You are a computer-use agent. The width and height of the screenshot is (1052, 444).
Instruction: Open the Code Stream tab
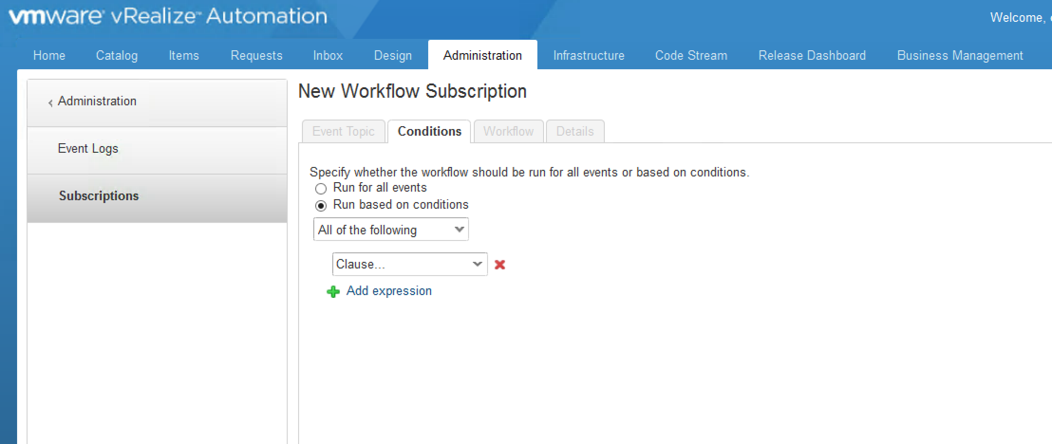(691, 55)
